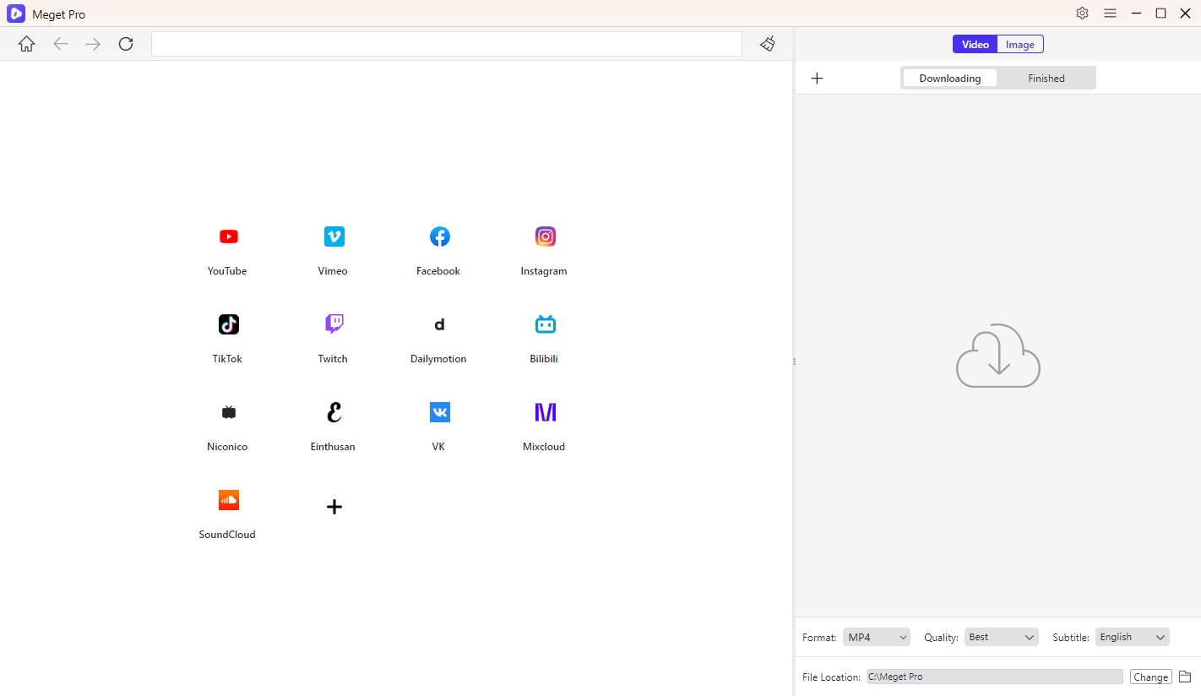The image size is (1201, 696).
Task: Reload the current browser page
Action: (126, 44)
